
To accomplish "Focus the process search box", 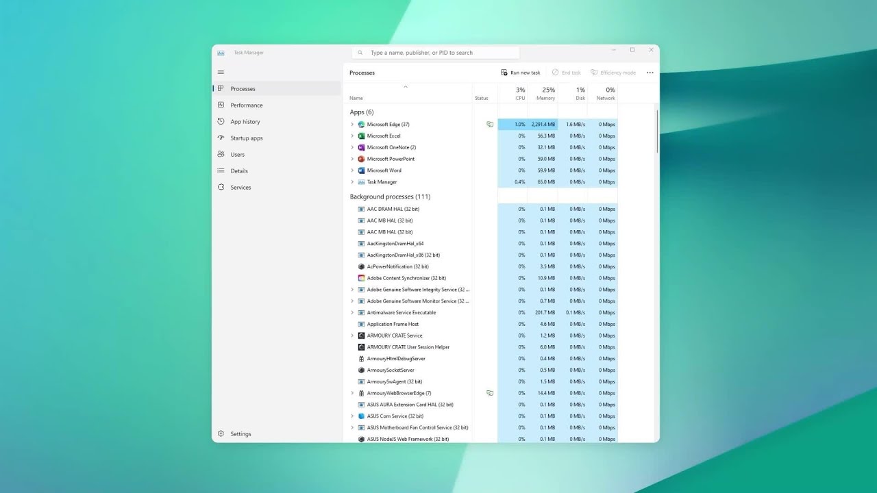I will click(436, 53).
